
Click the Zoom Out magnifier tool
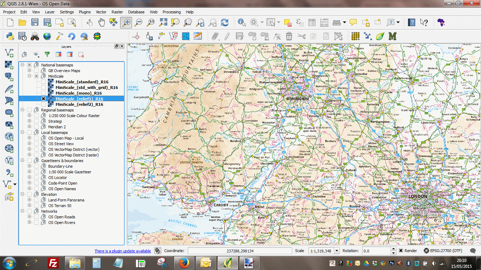138,23
